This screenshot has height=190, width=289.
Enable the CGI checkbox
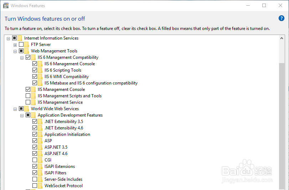click(x=35, y=160)
